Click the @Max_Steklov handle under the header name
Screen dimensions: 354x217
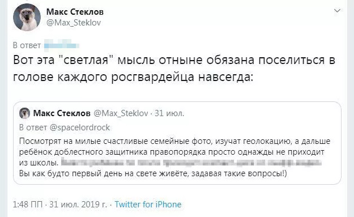click(74, 23)
